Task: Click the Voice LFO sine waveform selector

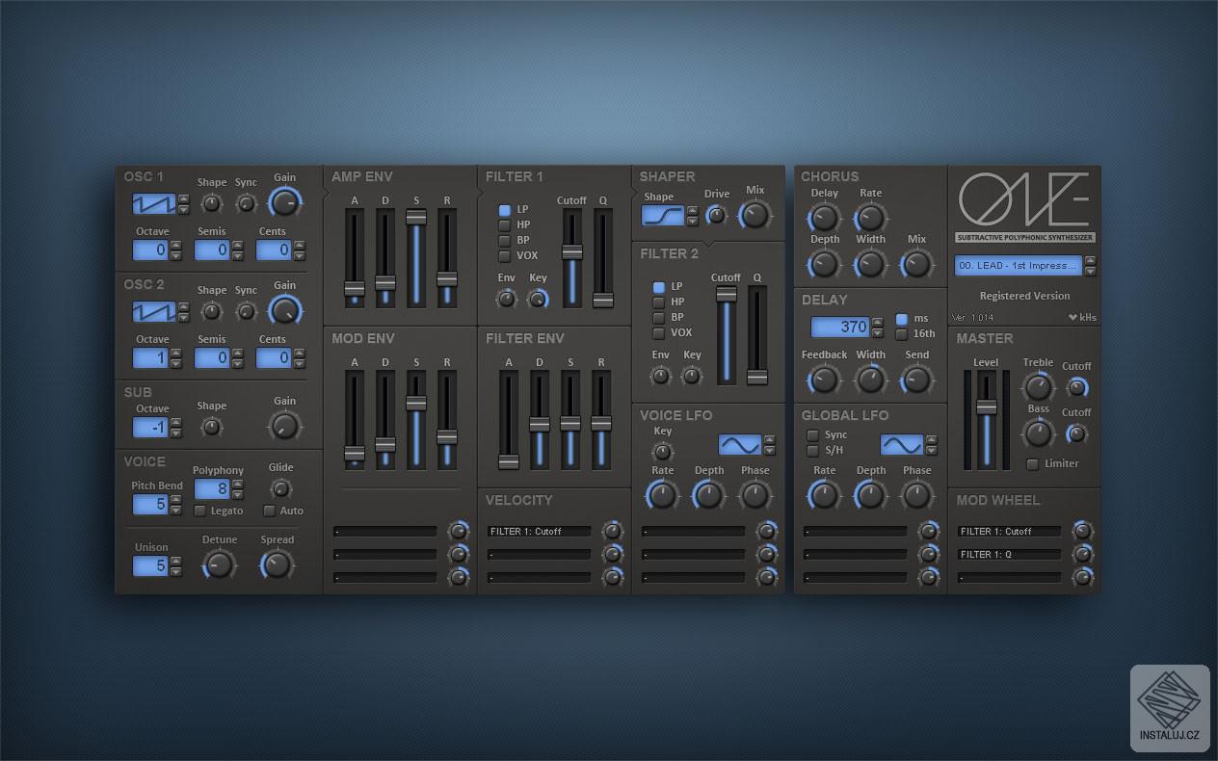Action: (740, 444)
